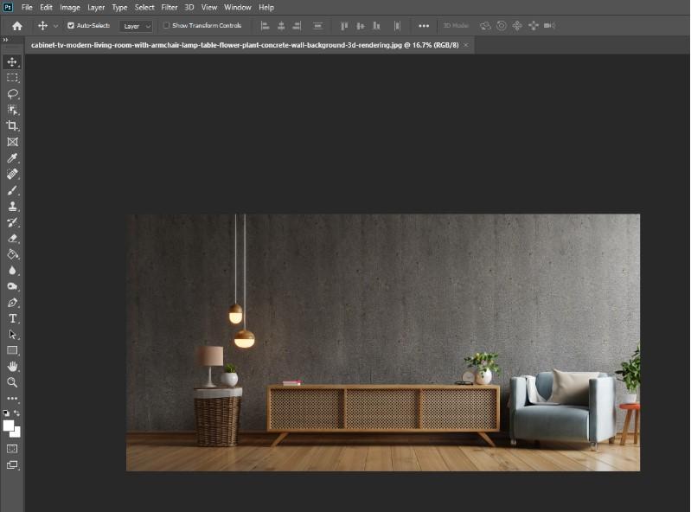Open the View menu
The width and height of the screenshot is (691, 512).
click(209, 8)
